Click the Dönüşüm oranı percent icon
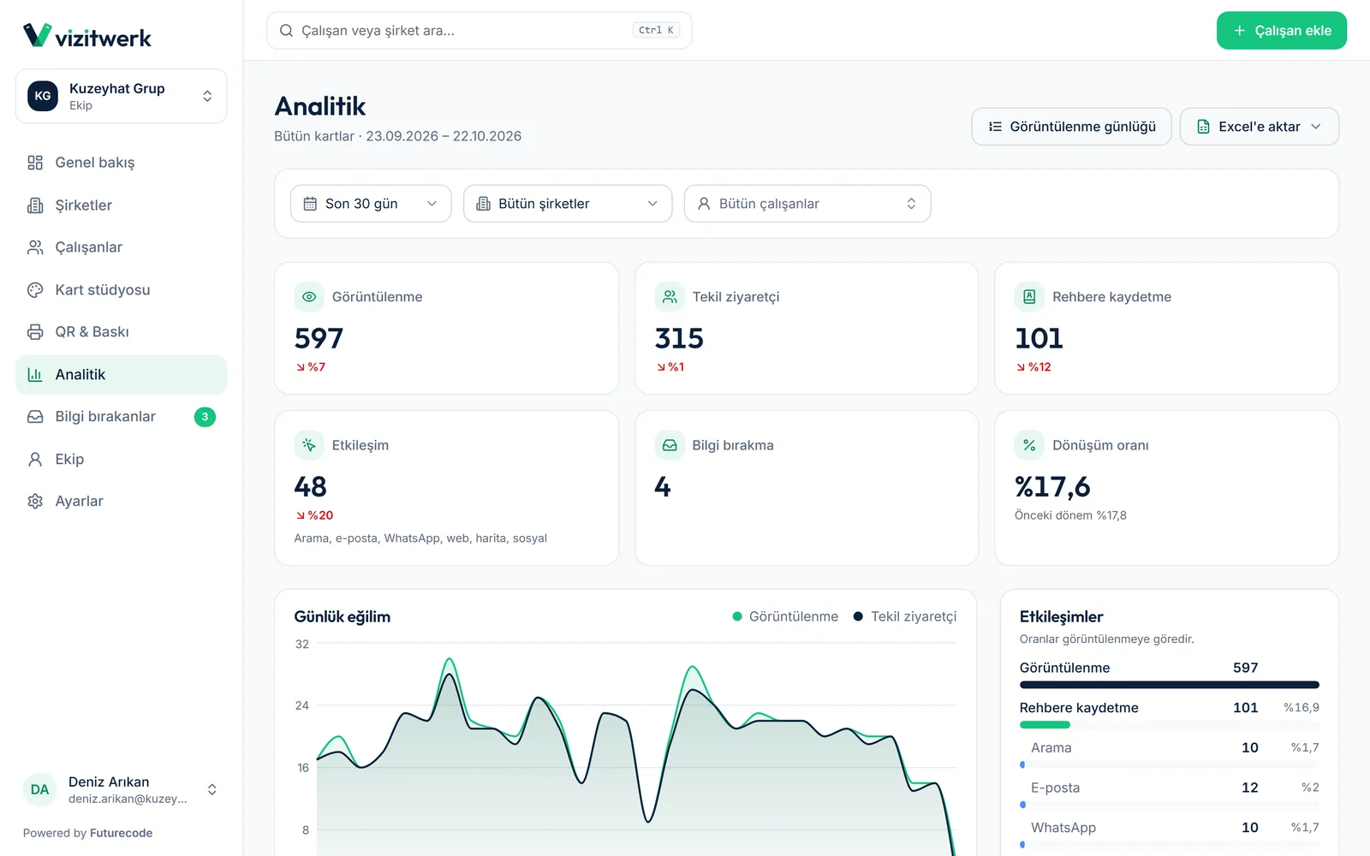 tap(1029, 445)
